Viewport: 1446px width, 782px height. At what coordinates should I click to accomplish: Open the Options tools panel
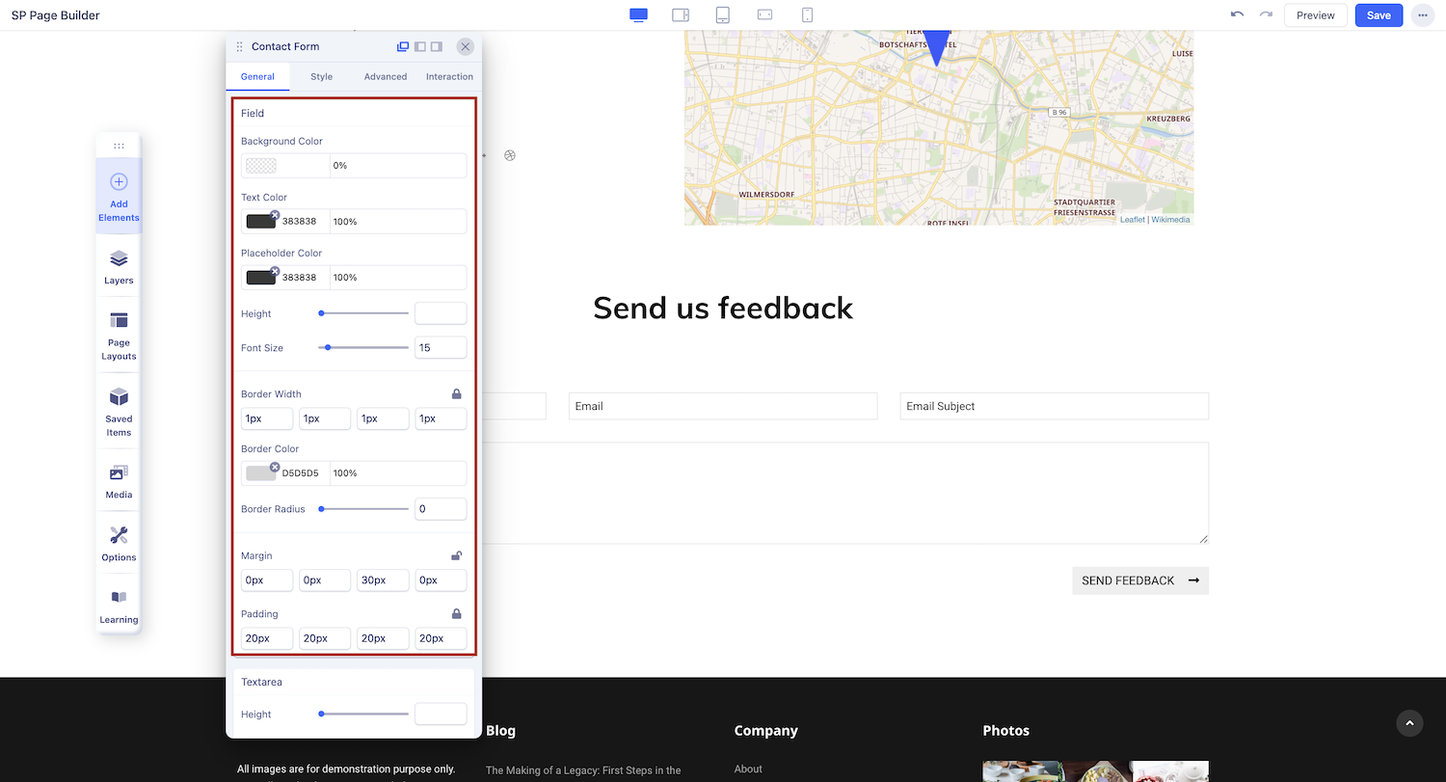[119, 544]
